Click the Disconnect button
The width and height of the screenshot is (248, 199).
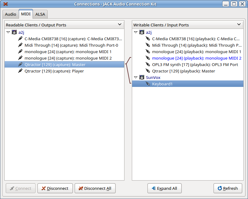click(x=55, y=188)
